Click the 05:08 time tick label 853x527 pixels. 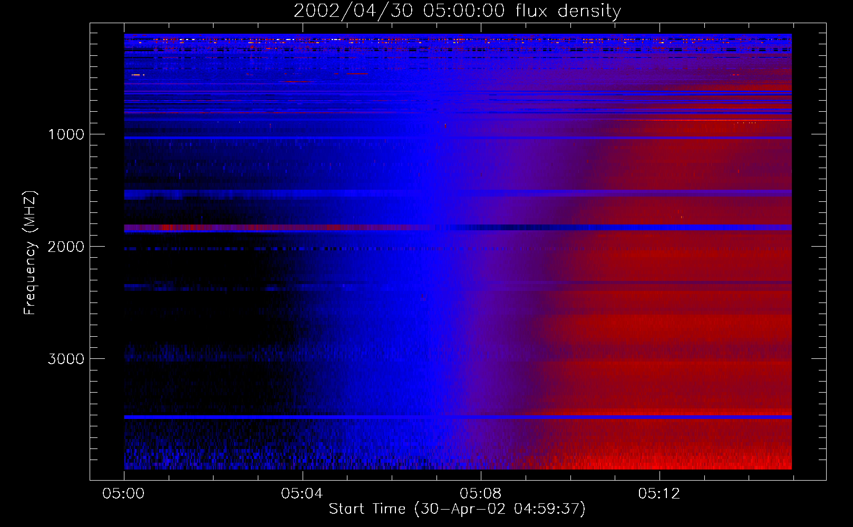481,494
